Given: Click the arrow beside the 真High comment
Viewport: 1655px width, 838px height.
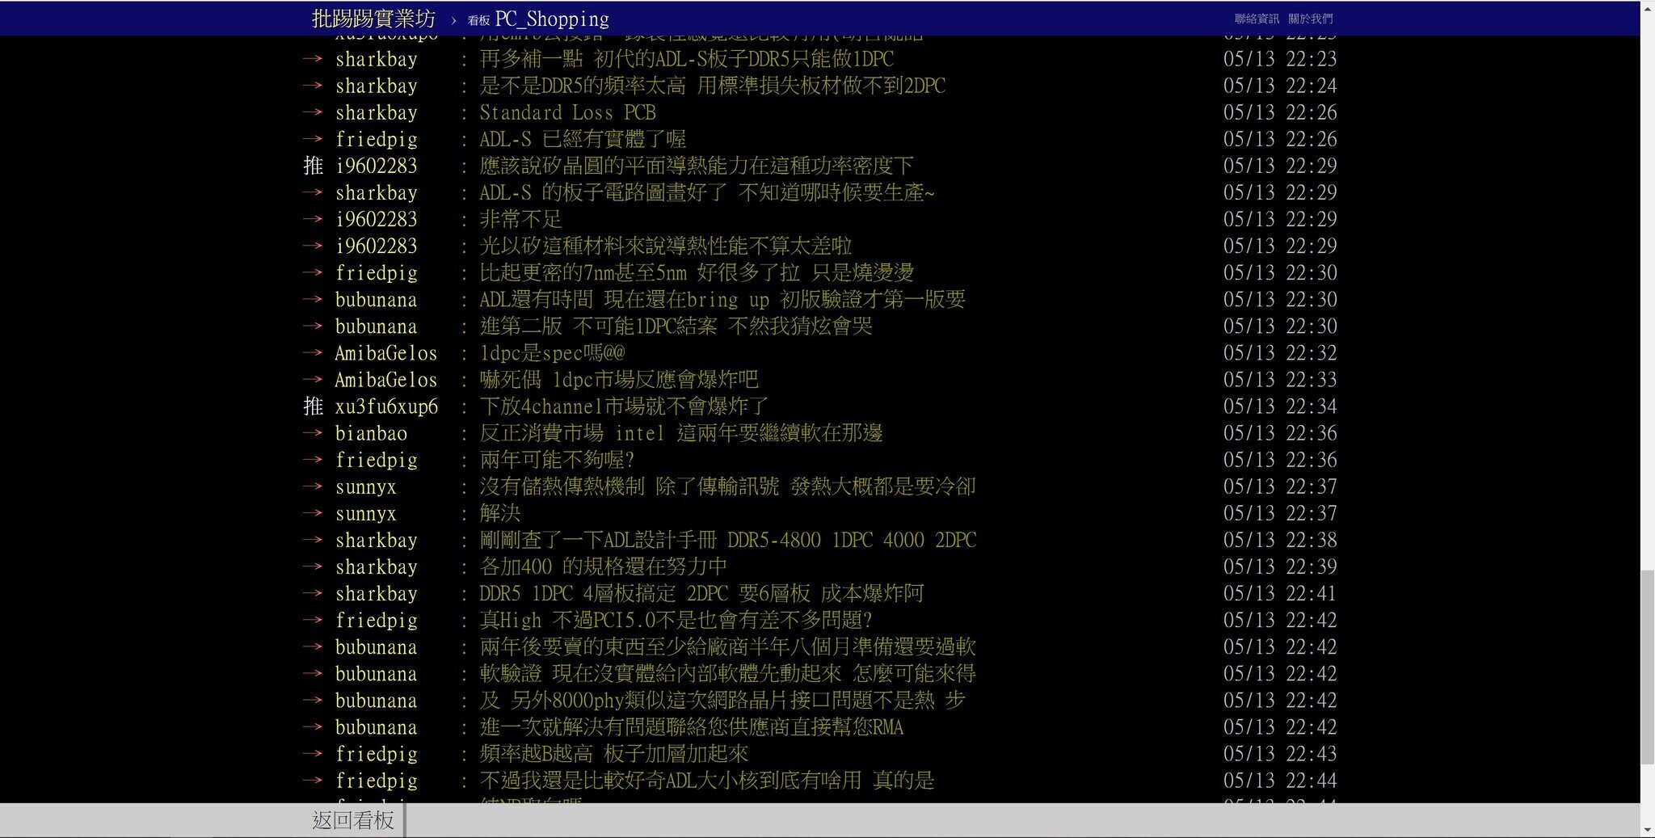Looking at the screenshot, I should [313, 620].
